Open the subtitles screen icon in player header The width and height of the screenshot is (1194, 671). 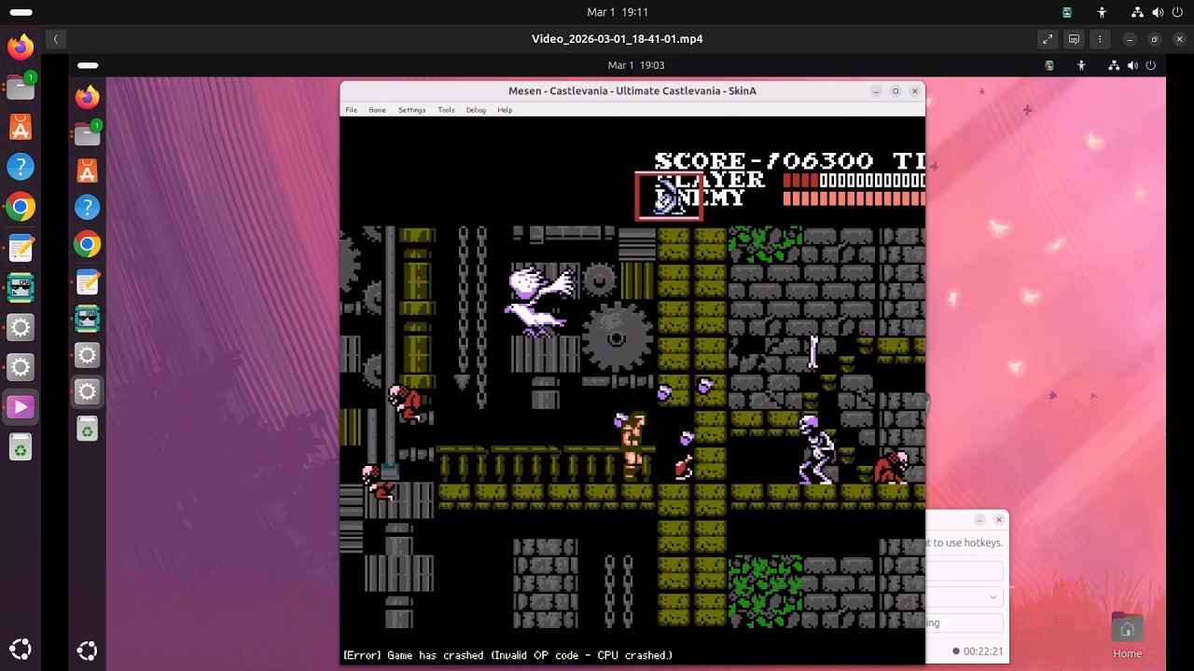pyautogui.click(x=1074, y=39)
